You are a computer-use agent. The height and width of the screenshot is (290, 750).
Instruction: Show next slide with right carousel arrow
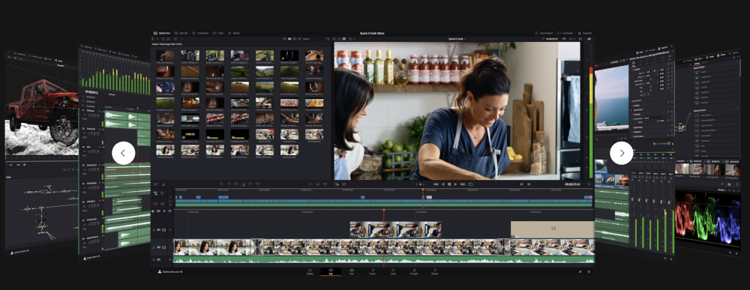click(x=621, y=153)
